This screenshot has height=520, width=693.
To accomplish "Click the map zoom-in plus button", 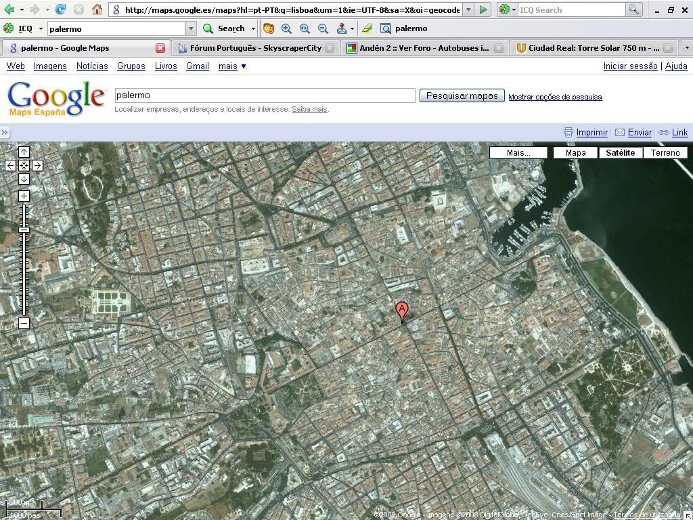I will 24,196.
